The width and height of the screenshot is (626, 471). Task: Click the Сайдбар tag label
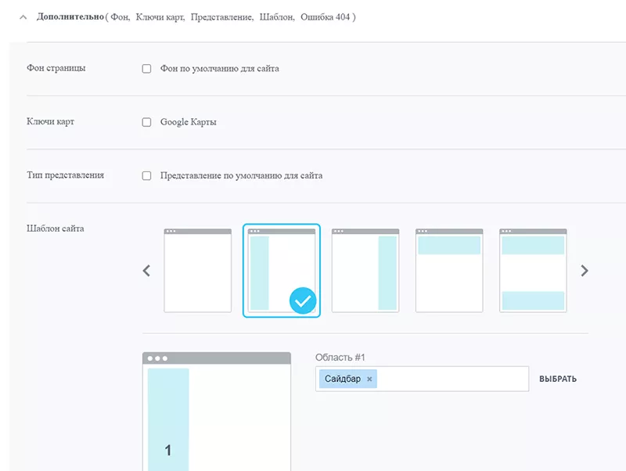pos(343,379)
